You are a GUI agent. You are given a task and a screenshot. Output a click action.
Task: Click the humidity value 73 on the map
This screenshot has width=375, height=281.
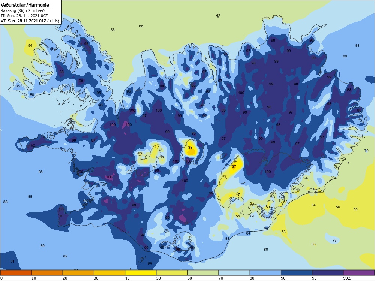coord(334,241)
